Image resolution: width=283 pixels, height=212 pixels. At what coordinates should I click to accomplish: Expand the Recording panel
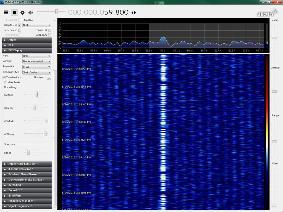pos(27,185)
